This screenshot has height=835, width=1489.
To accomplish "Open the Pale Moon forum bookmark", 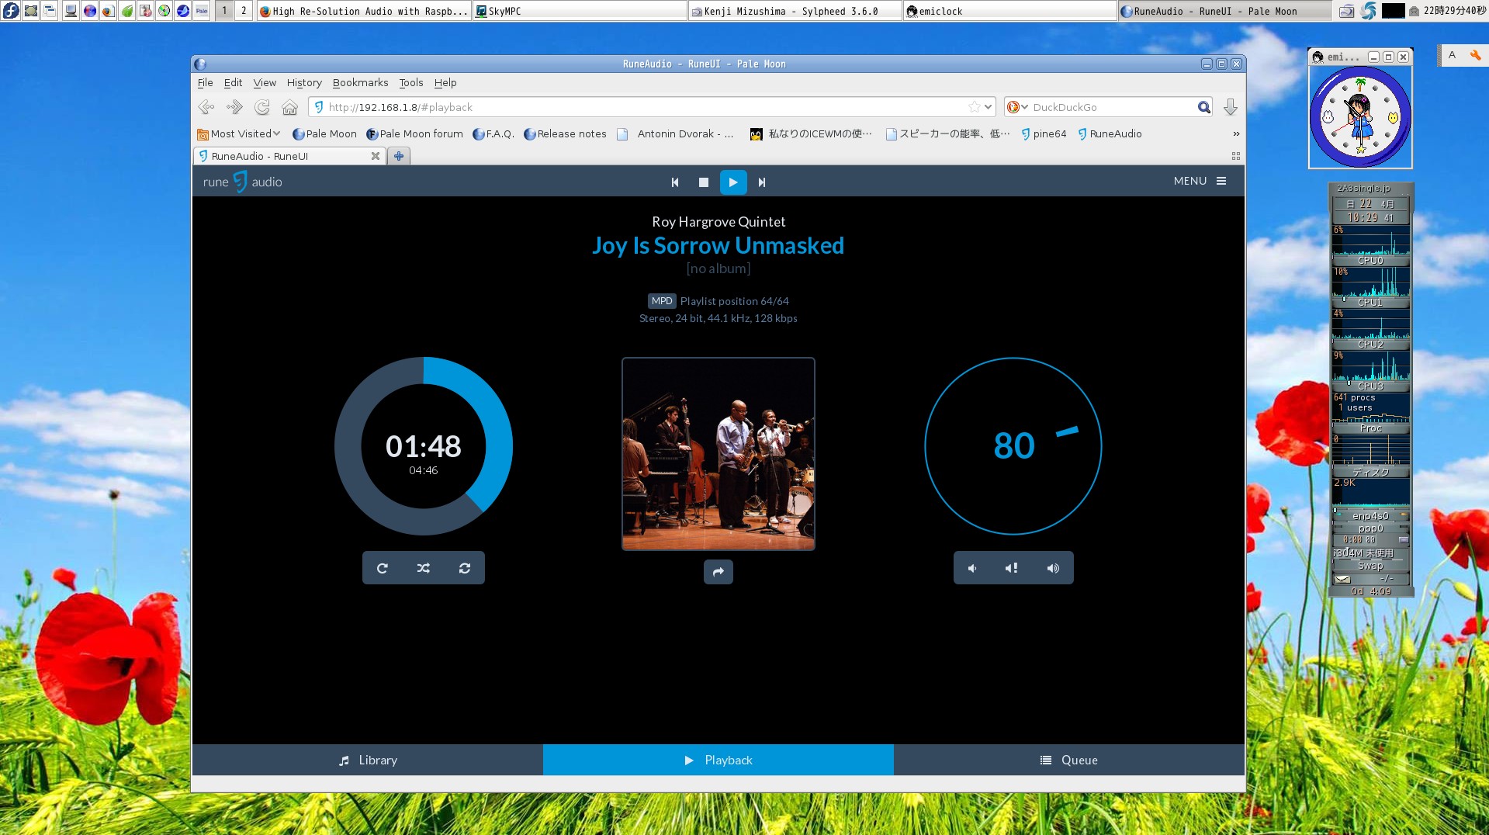I will point(414,133).
